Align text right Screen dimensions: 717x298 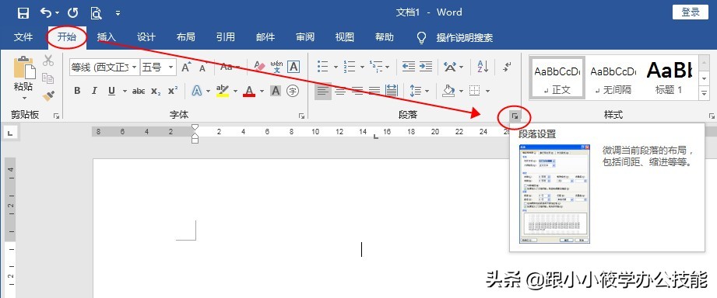(357, 91)
